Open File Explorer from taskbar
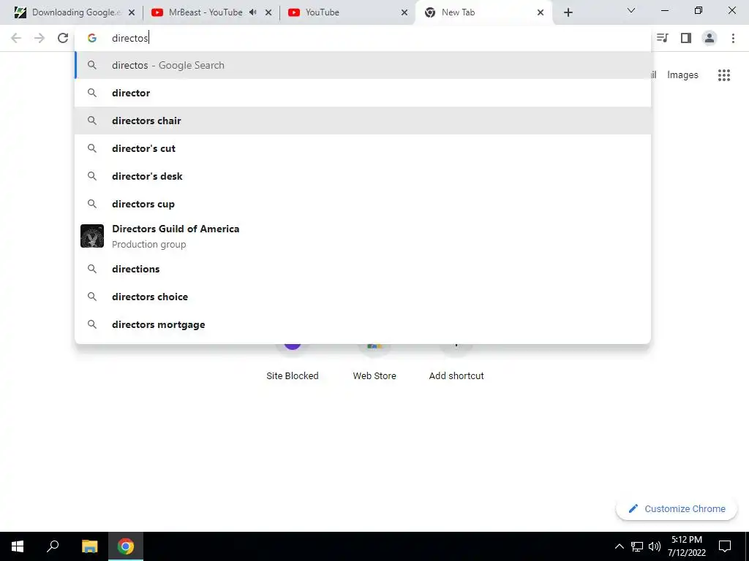This screenshot has width=749, height=561. click(x=89, y=546)
